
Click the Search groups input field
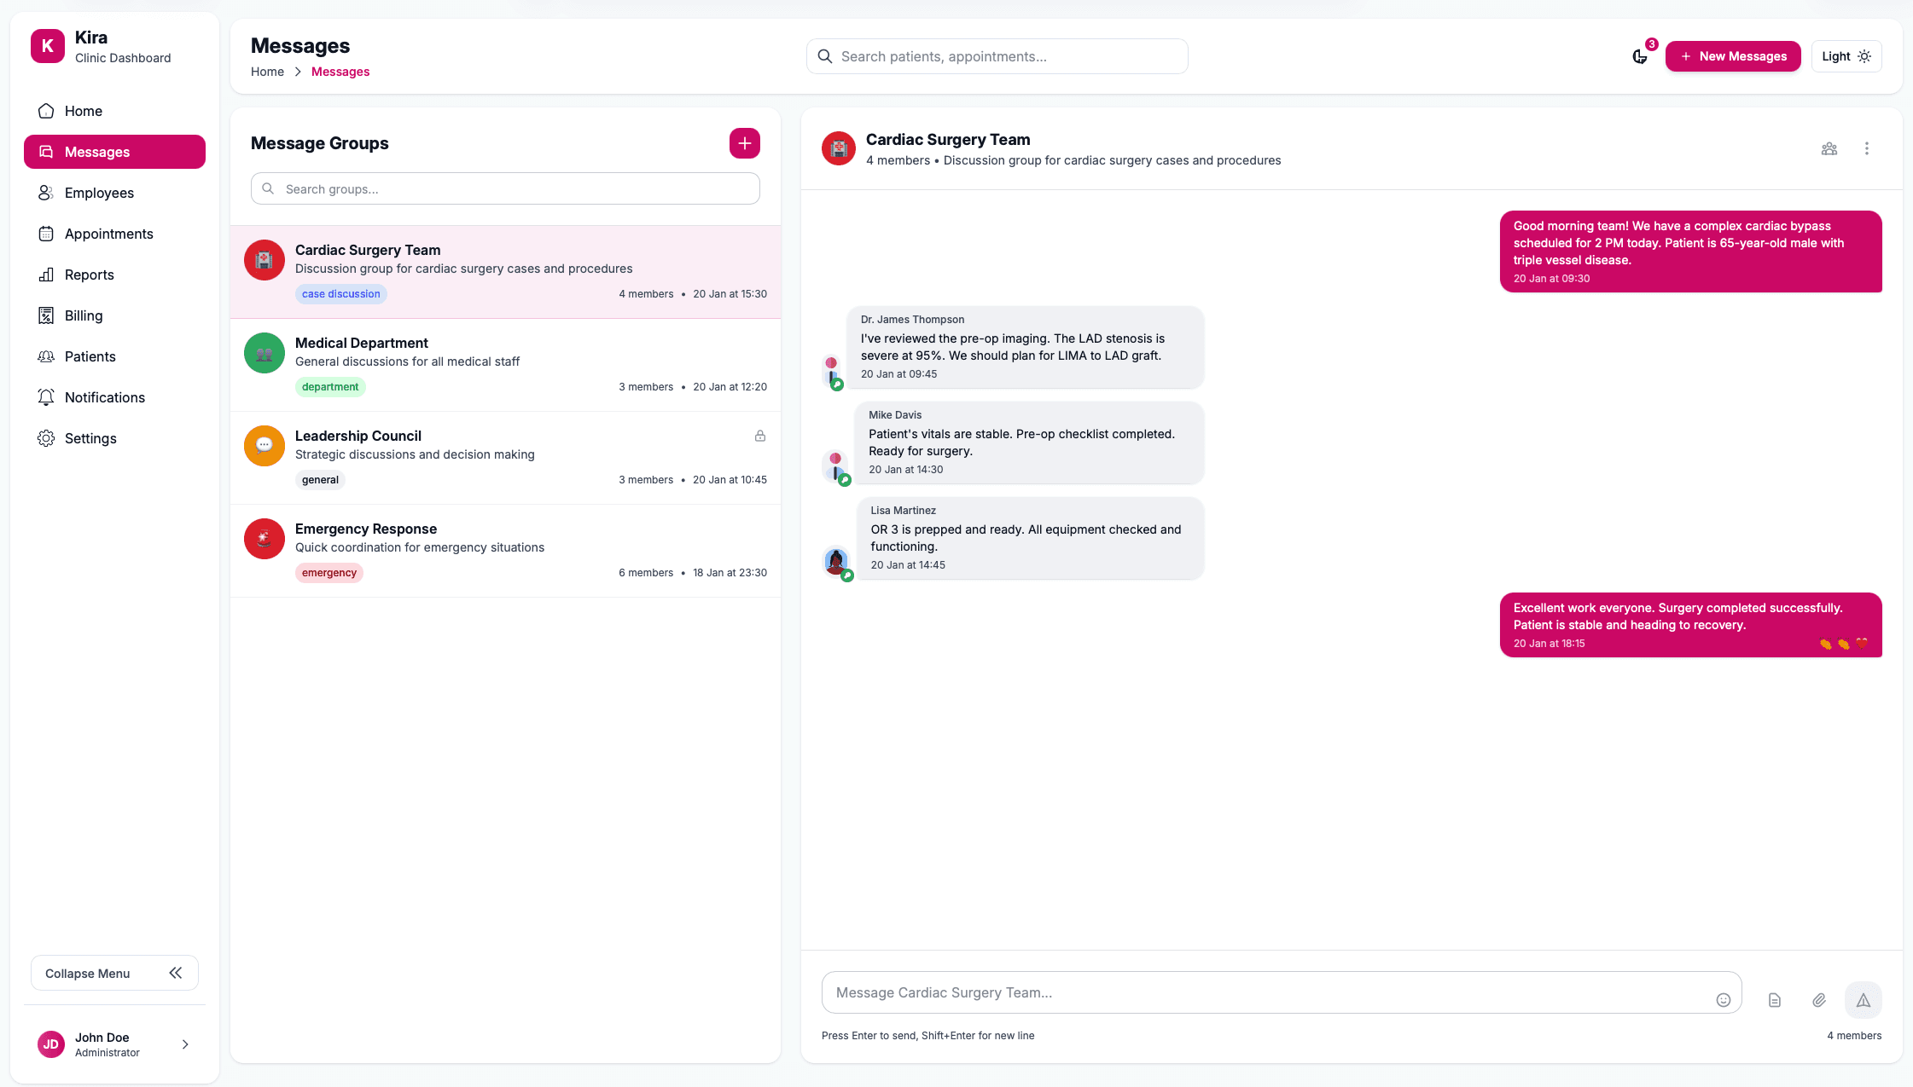(505, 188)
